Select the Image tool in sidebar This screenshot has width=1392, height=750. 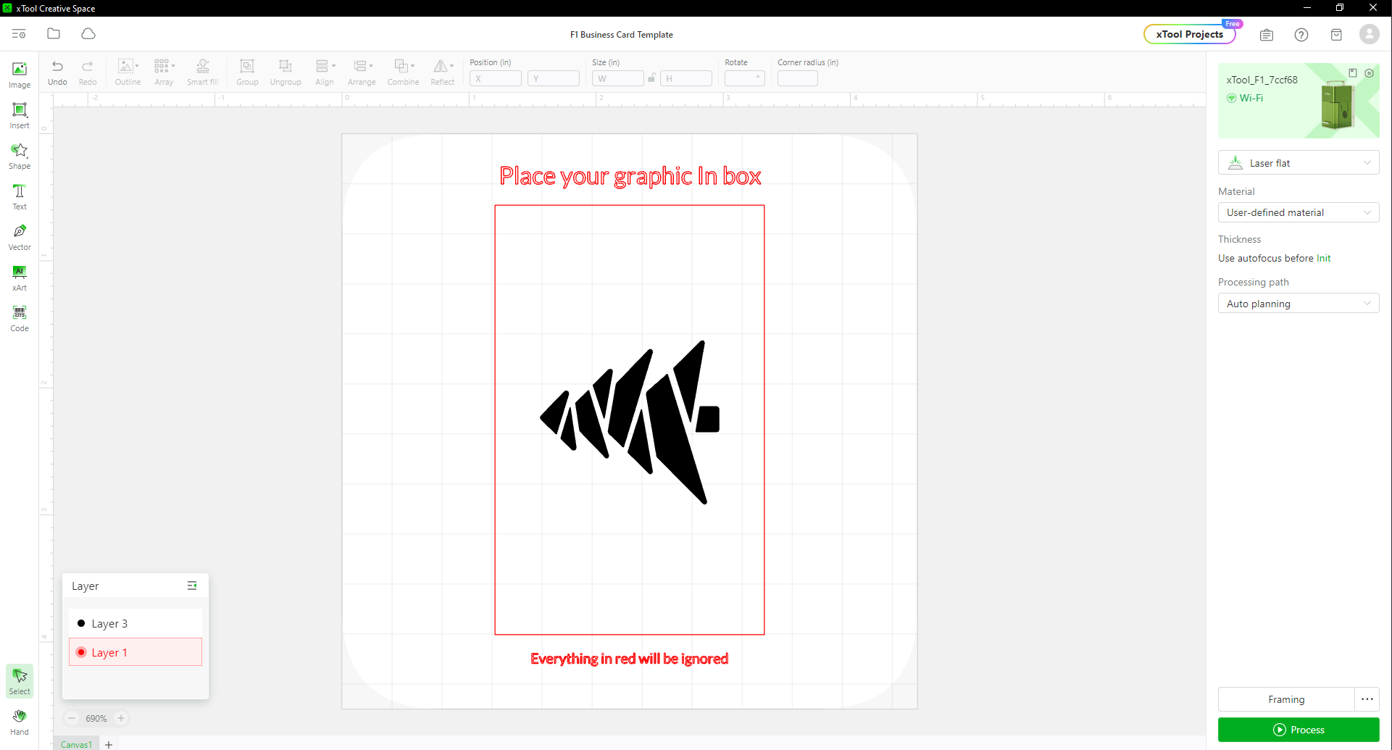pyautogui.click(x=20, y=75)
